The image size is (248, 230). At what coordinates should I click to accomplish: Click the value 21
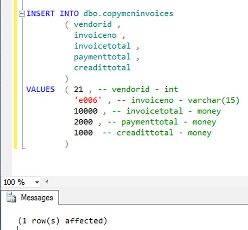click(79, 89)
